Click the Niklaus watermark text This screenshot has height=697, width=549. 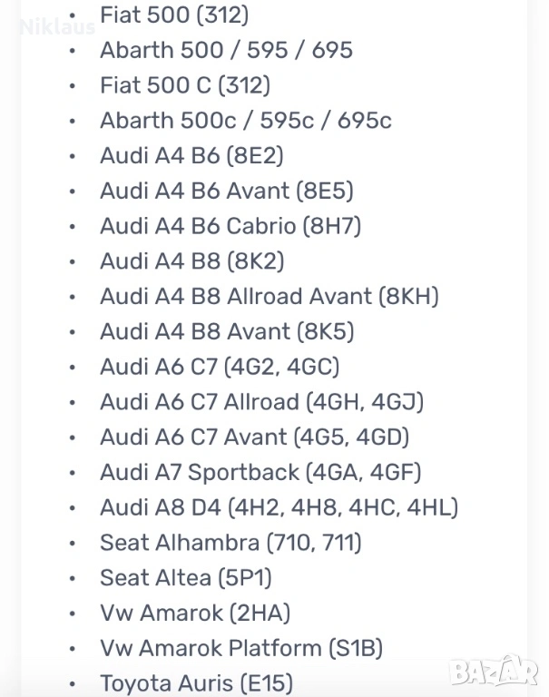click(56, 27)
